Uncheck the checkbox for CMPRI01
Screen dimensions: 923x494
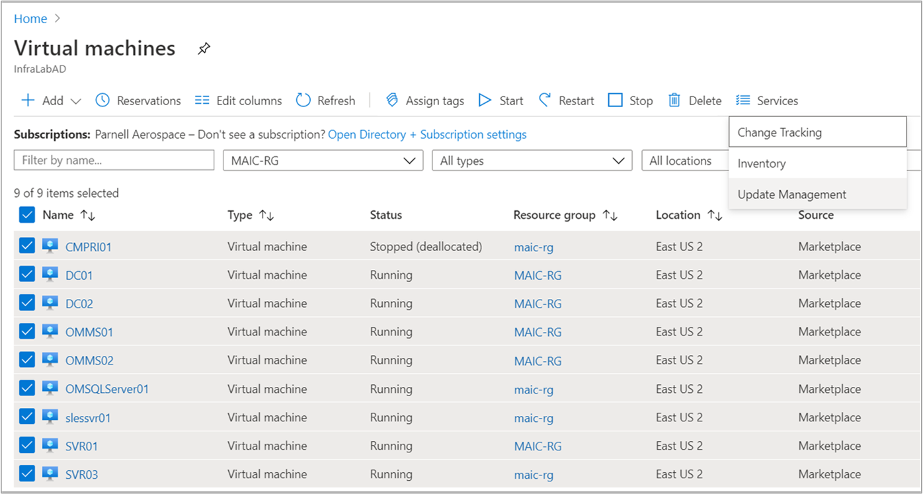coord(27,246)
